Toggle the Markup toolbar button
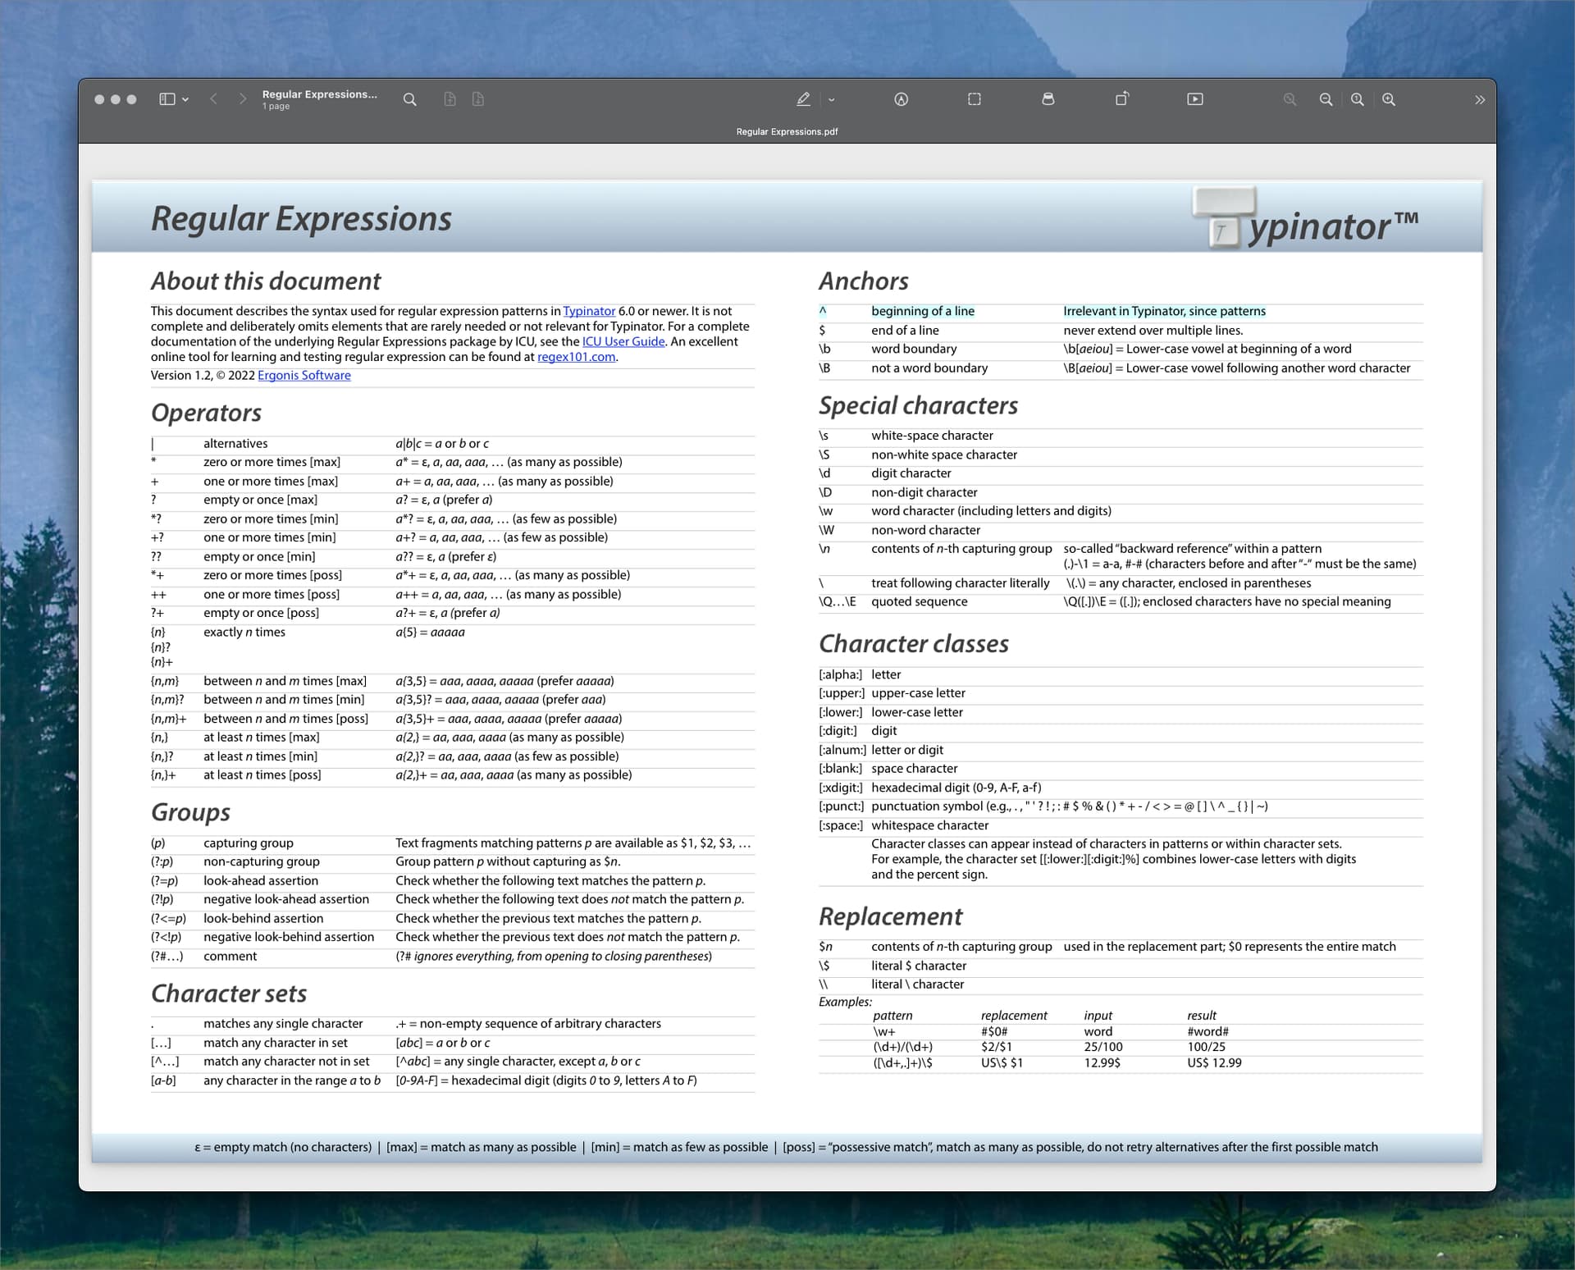 901,99
